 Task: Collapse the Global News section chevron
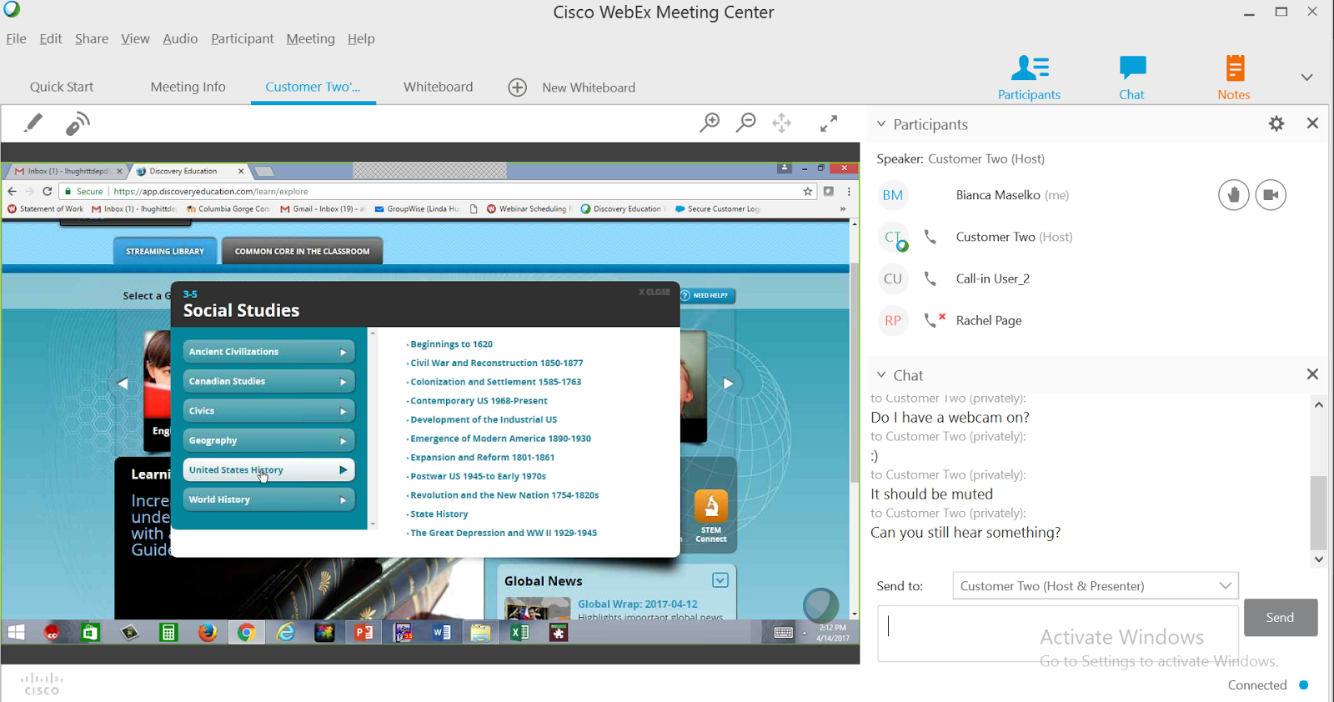tap(720, 580)
